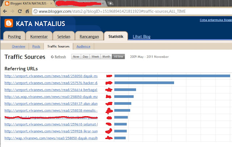Click the Blogger favicon on the first tab
The width and height of the screenshot is (232, 147).
tap(7, 3)
